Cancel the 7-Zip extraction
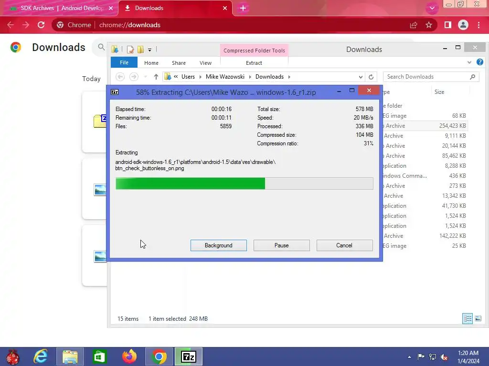Viewport: 489px width, 366px height. coord(344,245)
